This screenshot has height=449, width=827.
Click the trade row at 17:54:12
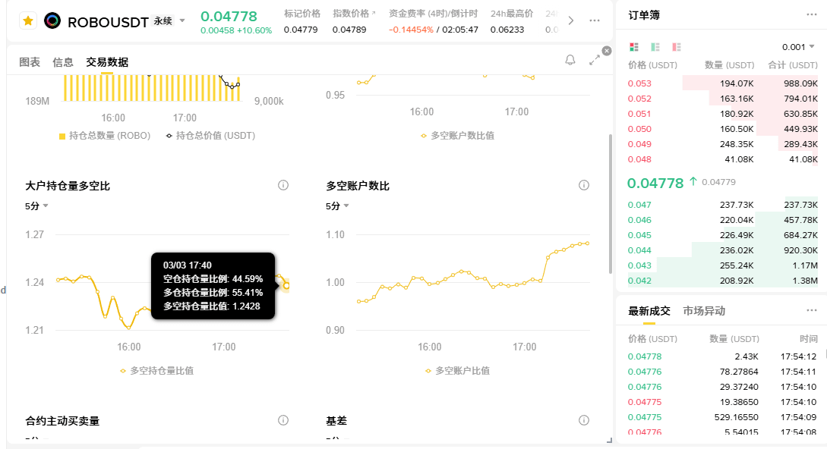(x=721, y=356)
